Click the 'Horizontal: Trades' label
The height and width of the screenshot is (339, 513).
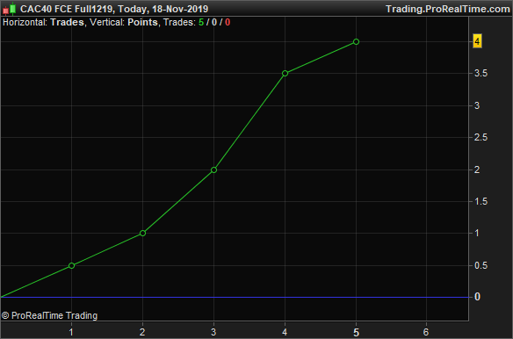click(43, 22)
